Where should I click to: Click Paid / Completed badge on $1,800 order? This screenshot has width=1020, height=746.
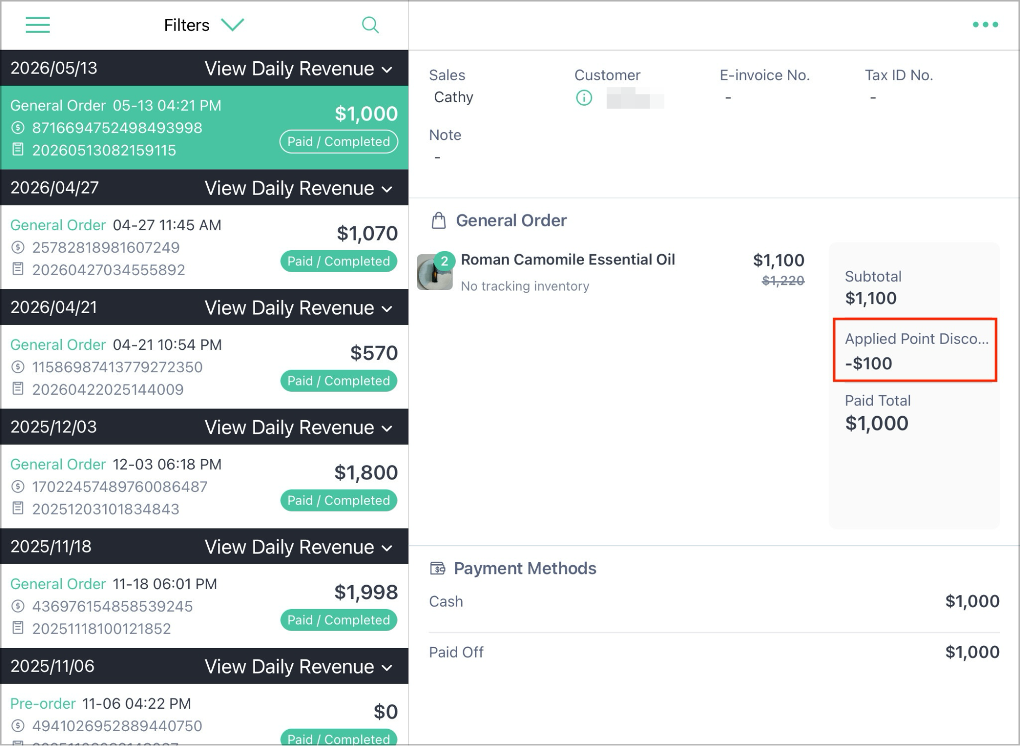point(339,500)
